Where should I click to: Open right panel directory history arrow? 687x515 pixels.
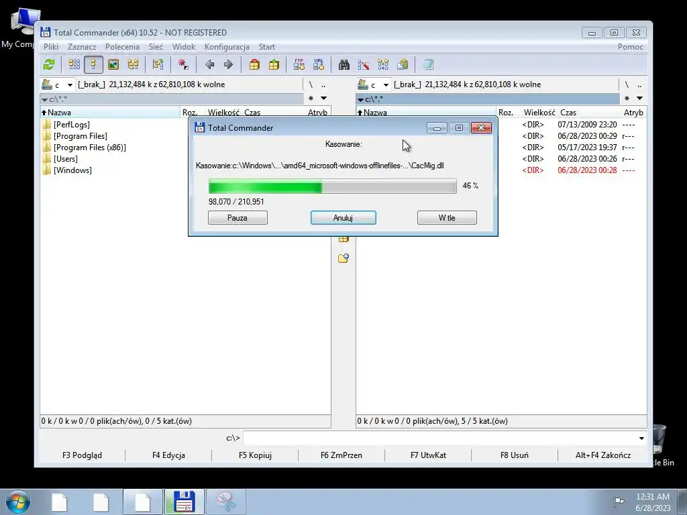[639, 99]
